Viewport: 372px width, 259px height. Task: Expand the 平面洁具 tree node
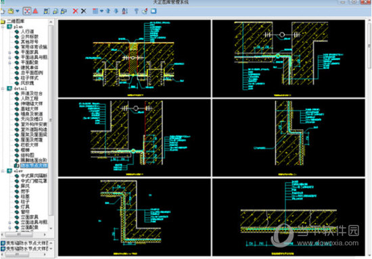point(9,57)
